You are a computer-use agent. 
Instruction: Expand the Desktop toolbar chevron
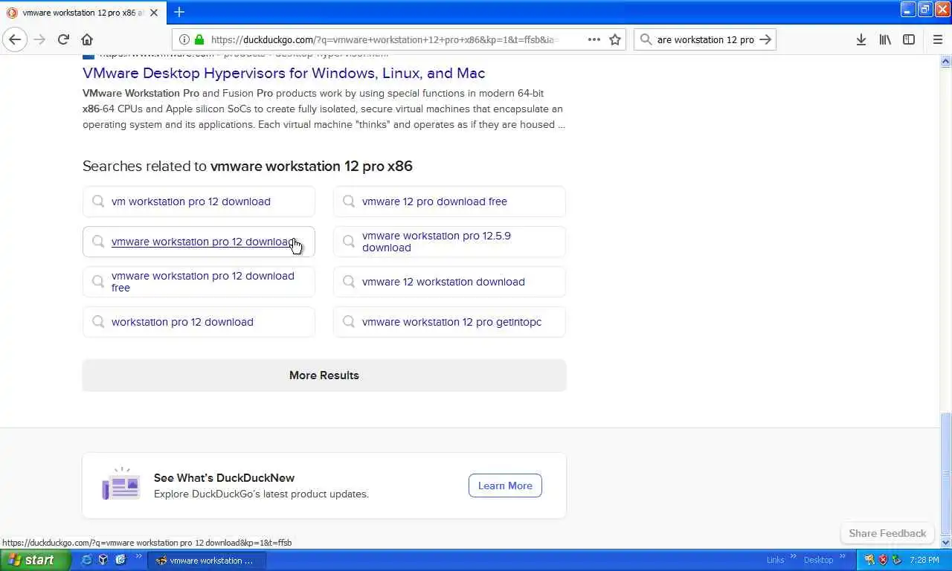pos(843,556)
